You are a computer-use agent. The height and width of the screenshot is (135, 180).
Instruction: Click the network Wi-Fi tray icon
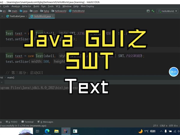pyautogui.click(x=175, y=131)
